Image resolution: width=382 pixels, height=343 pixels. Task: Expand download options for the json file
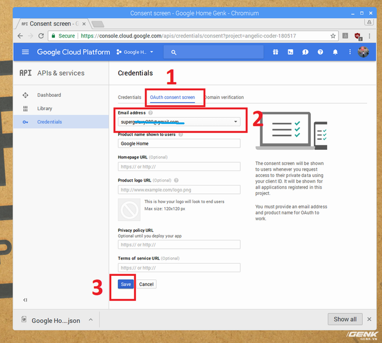coord(91,320)
